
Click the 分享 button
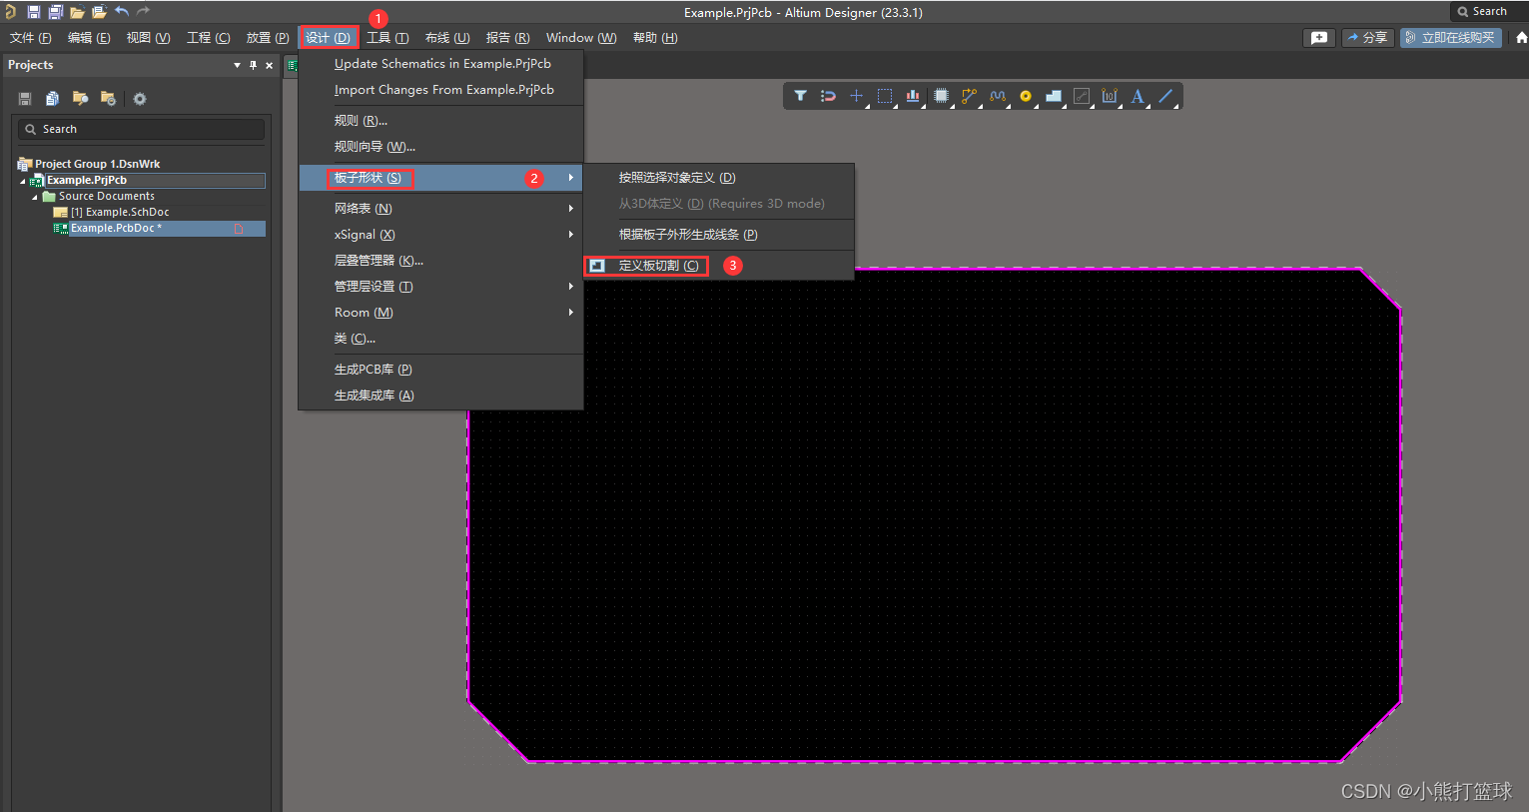pos(1367,36)
